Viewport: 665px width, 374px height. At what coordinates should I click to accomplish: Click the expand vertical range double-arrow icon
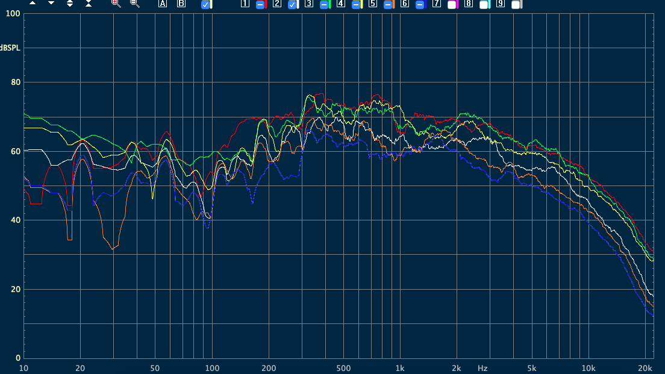click(x=70, y=4)
